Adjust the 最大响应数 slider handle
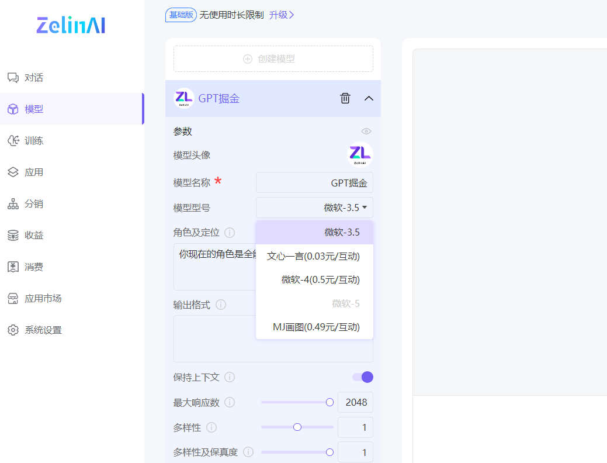The width and height of the screenshot is (607, 463). [x=330, y=403]
